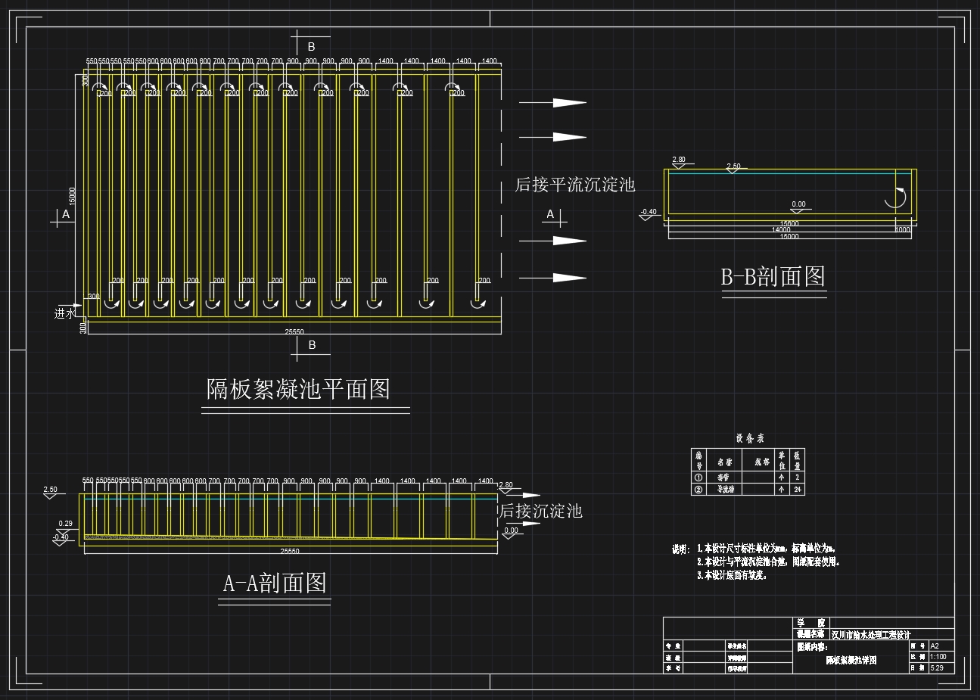Select section mark B above the plan view
Image resolution: width=980 pixels, height=700 pixels.
pyautogui.click(x=311, y=47)
